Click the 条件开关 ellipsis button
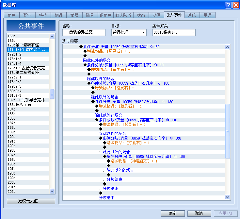This screenshot has width=240, height=219. (x=193, y=32)
